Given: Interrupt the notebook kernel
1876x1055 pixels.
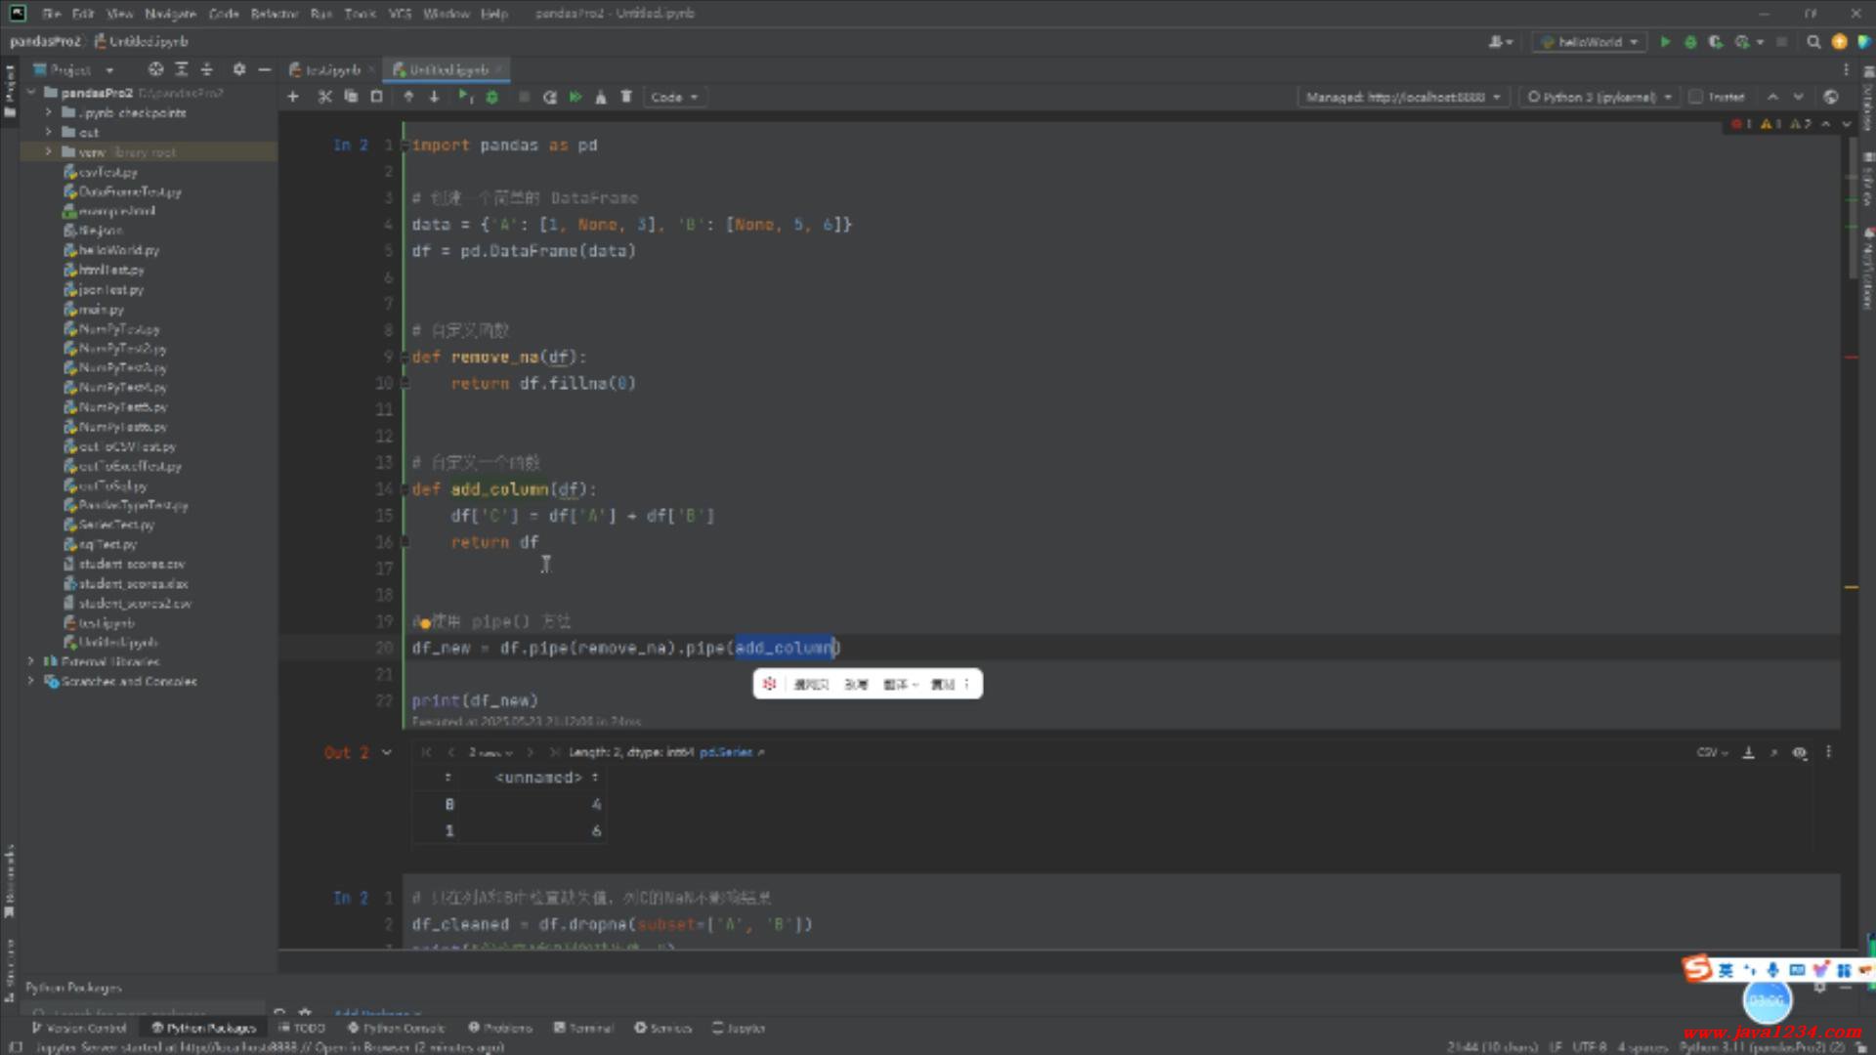Looking at the screenshot, I should tap(524, 97).
